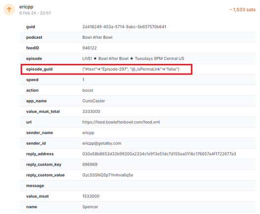Image resolution: width=260 pixels, height=214 pixels.
Task: Select guid value 2d418249-453a-5714-8abc-5b657570b641
Action: (124, 27)
